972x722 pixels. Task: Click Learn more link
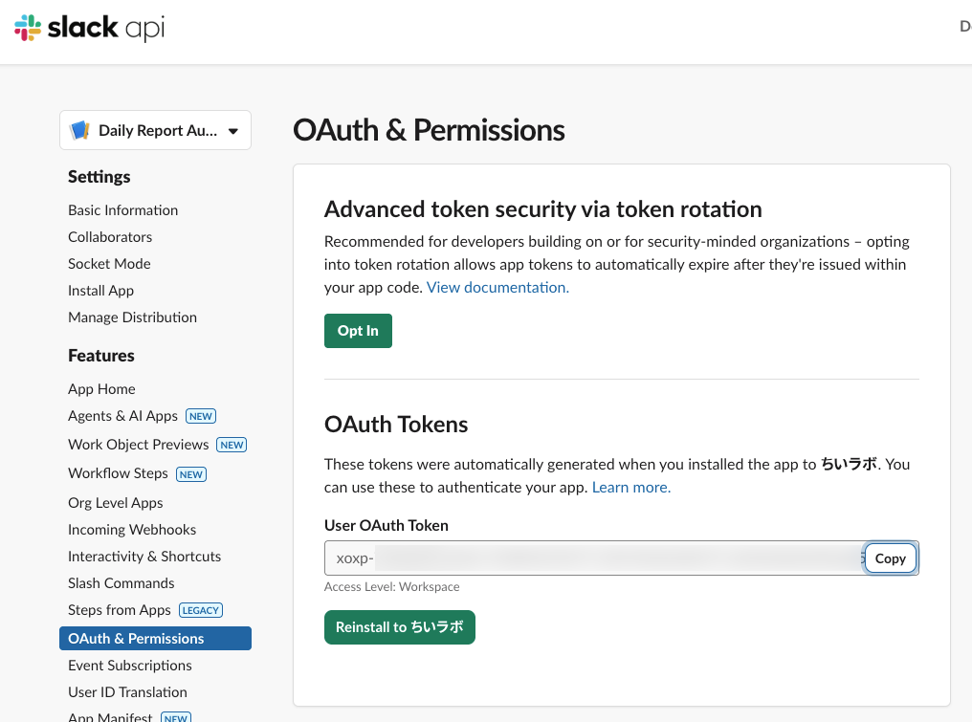click(631, 487)
